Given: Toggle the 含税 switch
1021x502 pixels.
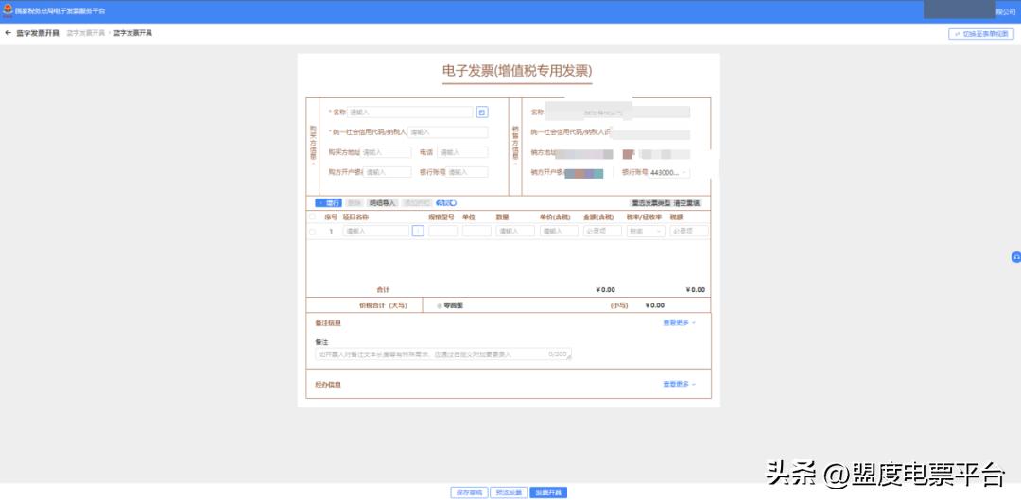Looking at the screenshot, I should 446,203.
